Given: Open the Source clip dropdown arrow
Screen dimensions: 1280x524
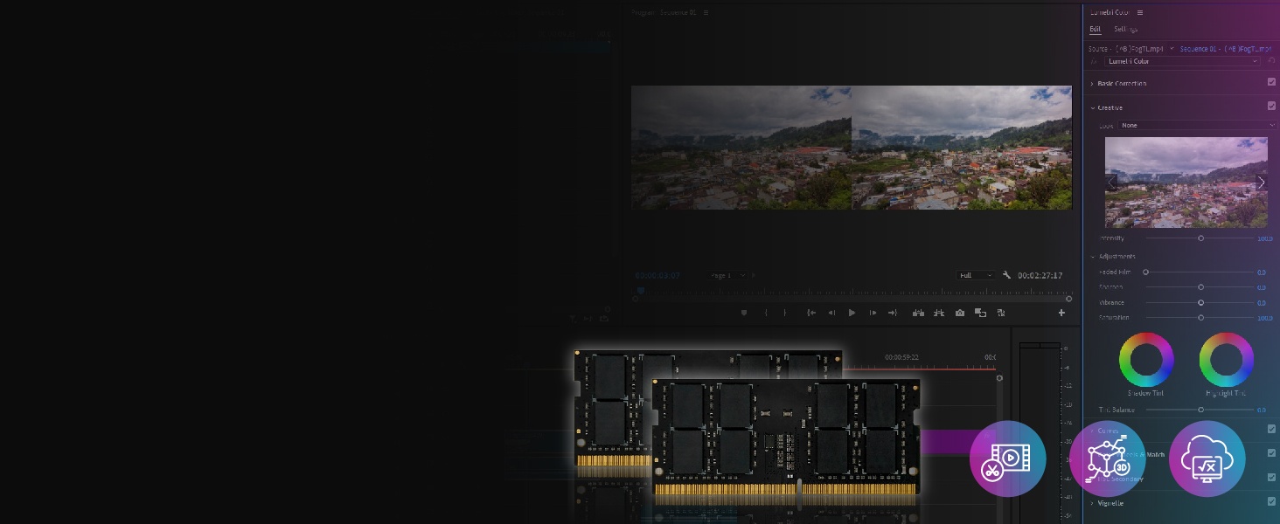Looking at the screenshot, I should (x=1172, y=49).
